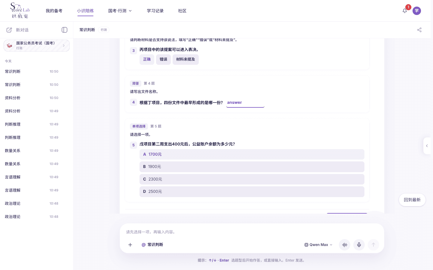Select answer 错误 for question 3
Viewport: 433px width, 270px height.
163,59
